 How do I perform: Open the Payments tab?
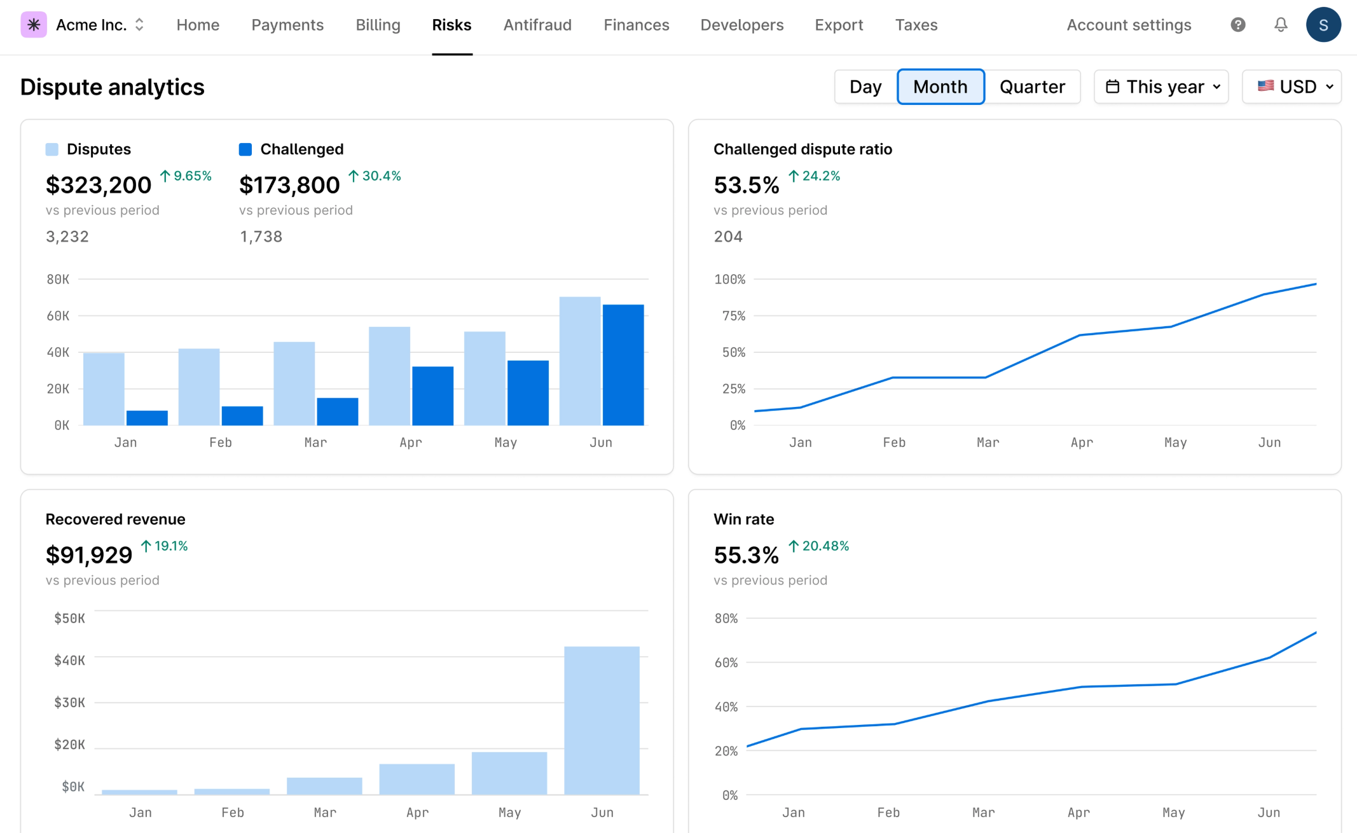287,25
